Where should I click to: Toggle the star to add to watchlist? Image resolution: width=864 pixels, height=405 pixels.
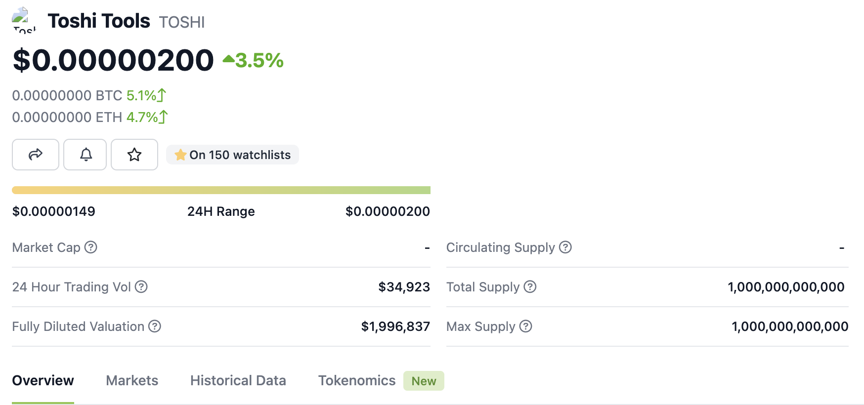(x=134, y=155)
